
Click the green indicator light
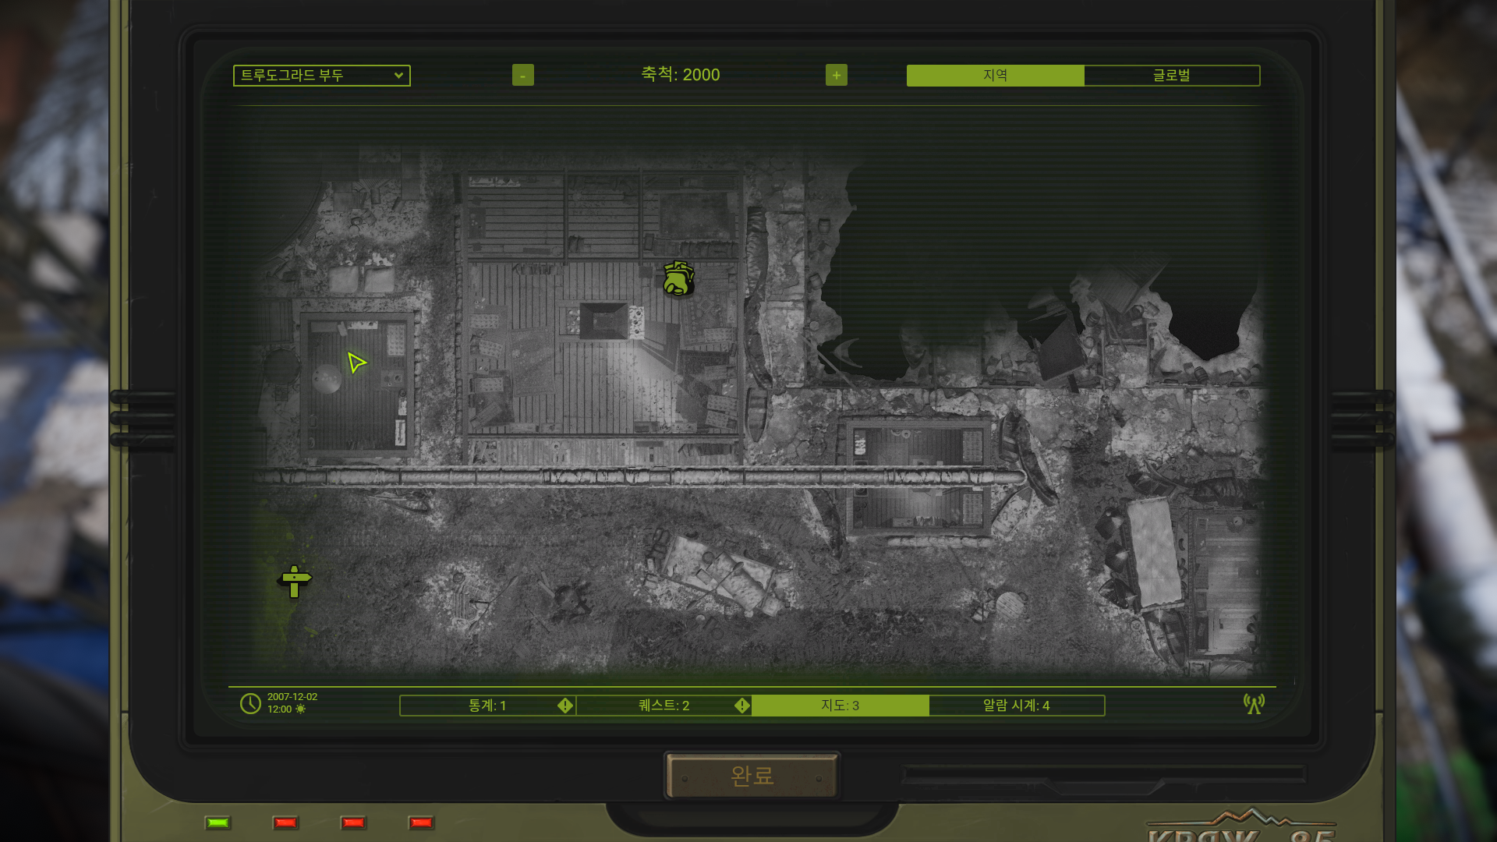pos(218,823)
